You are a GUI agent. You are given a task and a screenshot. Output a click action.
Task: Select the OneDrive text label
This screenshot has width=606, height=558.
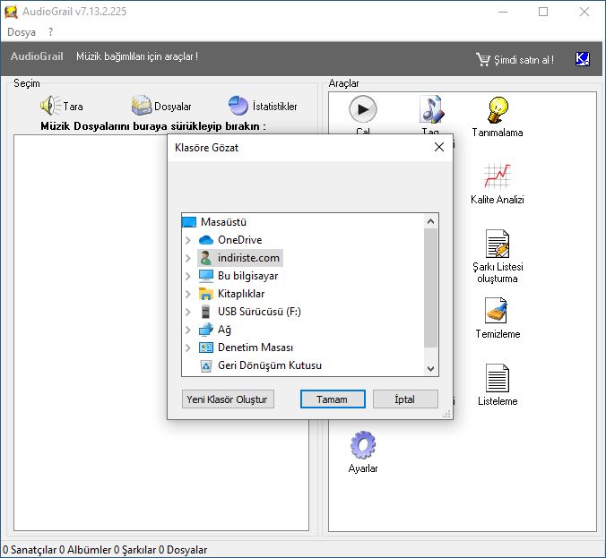(x=240, y=240)
